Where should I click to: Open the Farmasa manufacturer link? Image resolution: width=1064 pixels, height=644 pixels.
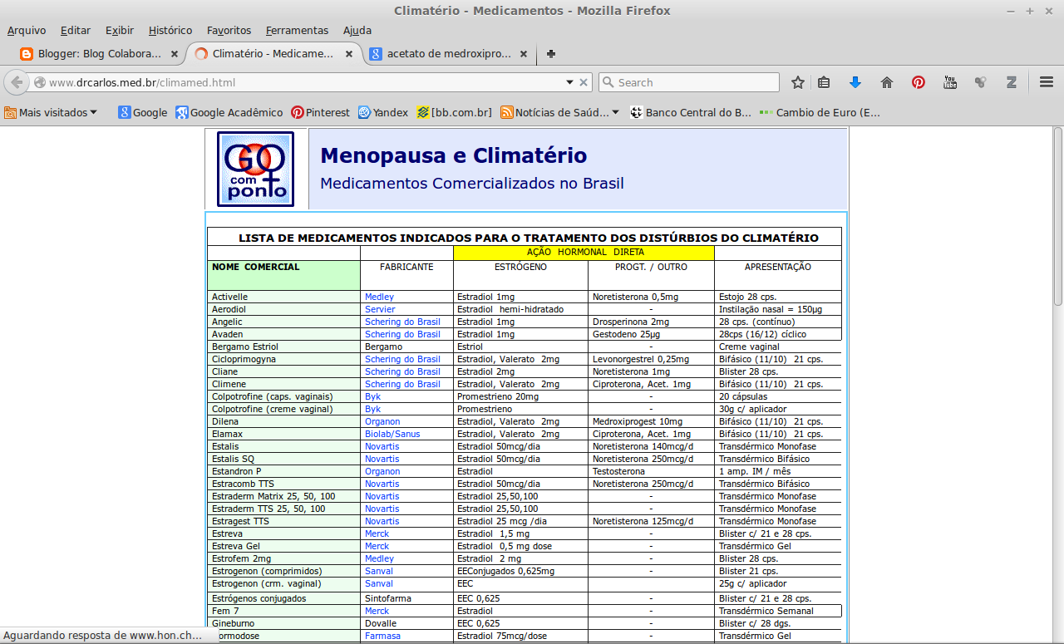click(382, 636)
